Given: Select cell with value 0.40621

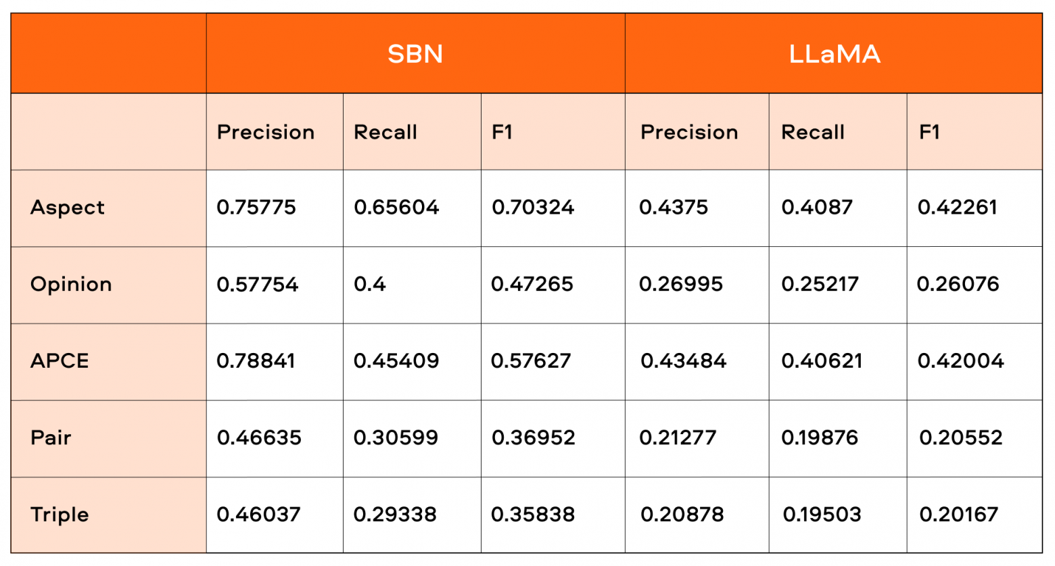Looking at the screenshot, I should point(822,361).
